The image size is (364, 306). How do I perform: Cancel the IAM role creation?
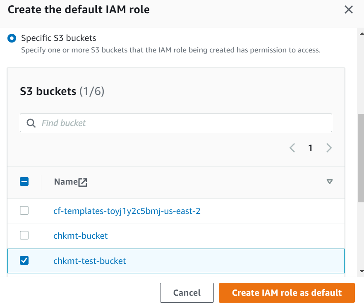187,292
